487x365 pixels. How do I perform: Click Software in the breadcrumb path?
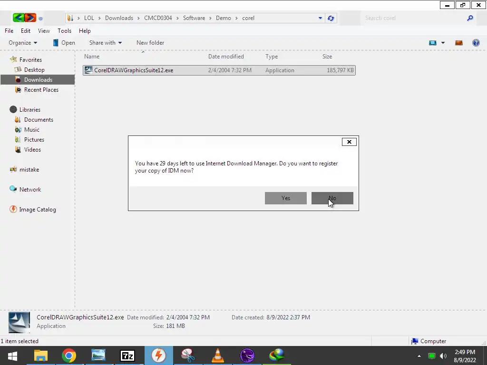(x=194, y=18)
